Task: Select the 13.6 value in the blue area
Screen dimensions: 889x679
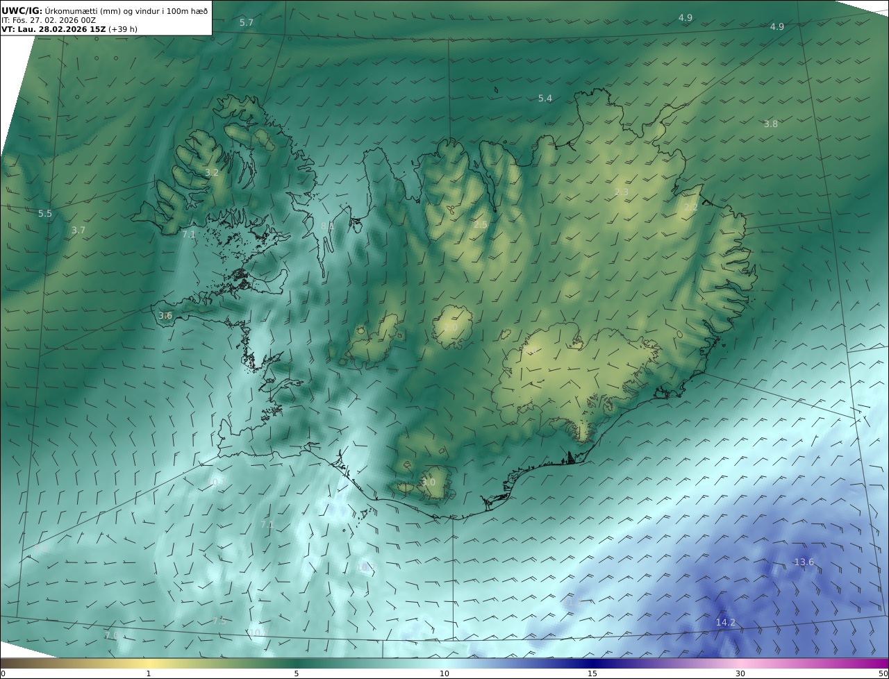Action: 804,562
